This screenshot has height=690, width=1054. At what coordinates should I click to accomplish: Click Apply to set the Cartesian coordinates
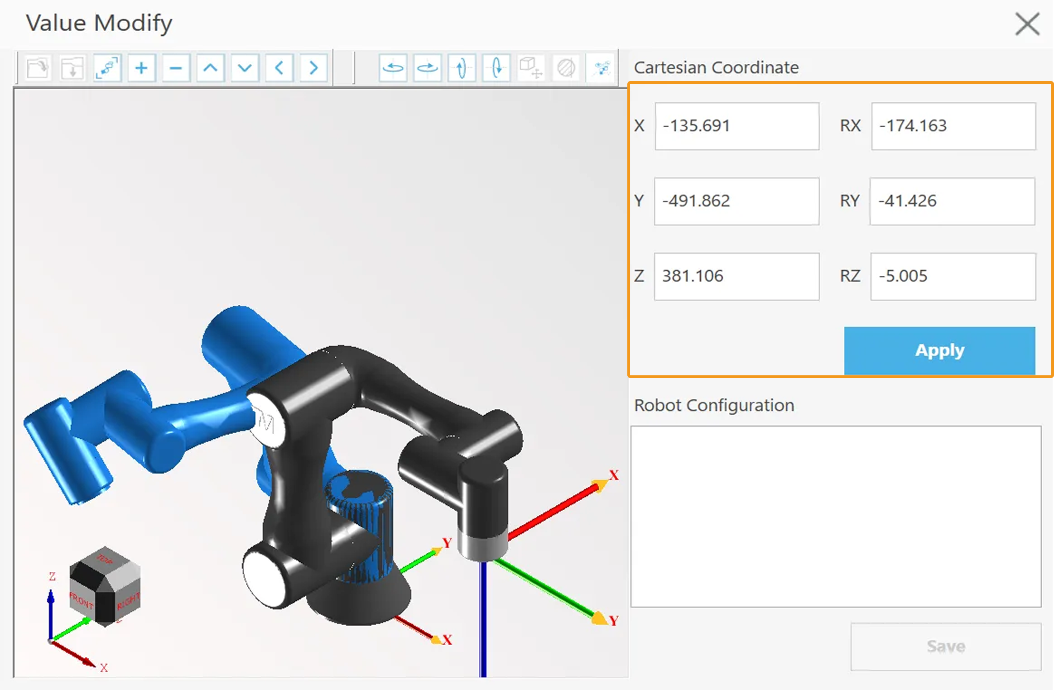pos(939,350)
